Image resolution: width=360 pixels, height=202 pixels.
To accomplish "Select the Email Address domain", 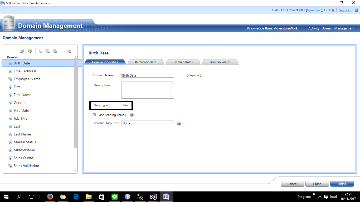I will click(25, 71).
